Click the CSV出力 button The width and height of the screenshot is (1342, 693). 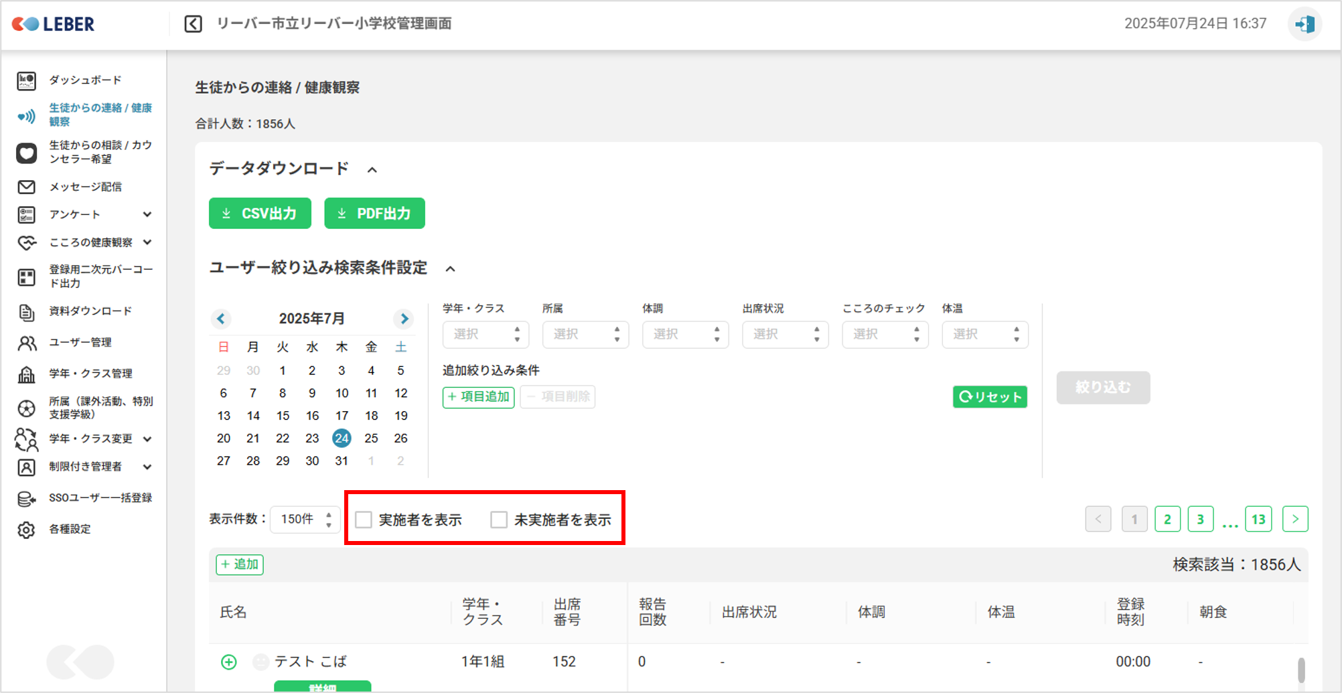[x=260, y=214]
